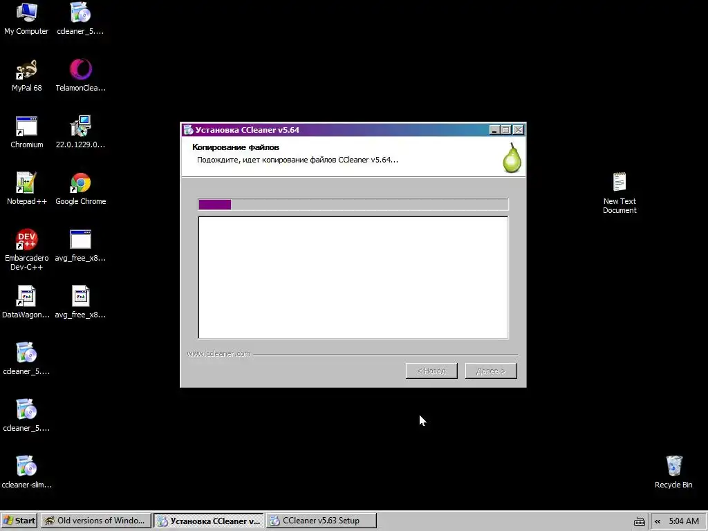The image size is (708, 531).
Task: Select the avg_free_x8 icon beside DataWagon
Action: coord(80,302)
